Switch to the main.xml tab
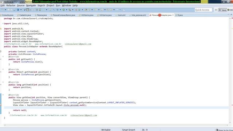The width and height of the screenshot is (233, 131). point(121,15)
